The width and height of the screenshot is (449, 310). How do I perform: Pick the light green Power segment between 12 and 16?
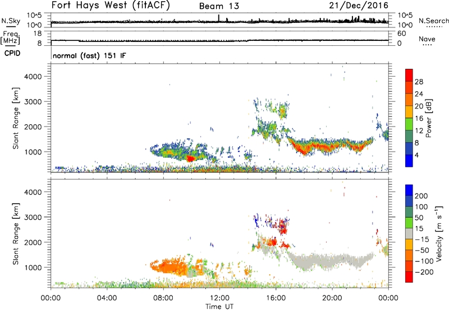tap(409, 124)
